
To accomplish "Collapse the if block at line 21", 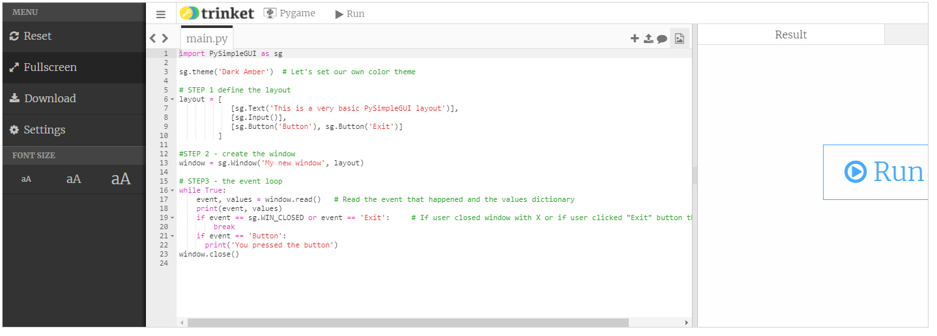I will (x=173, y=236).
